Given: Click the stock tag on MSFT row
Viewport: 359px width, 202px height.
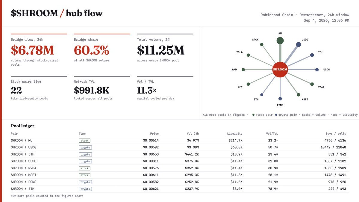Looking at the screenshot, I should tap(84, 175).
